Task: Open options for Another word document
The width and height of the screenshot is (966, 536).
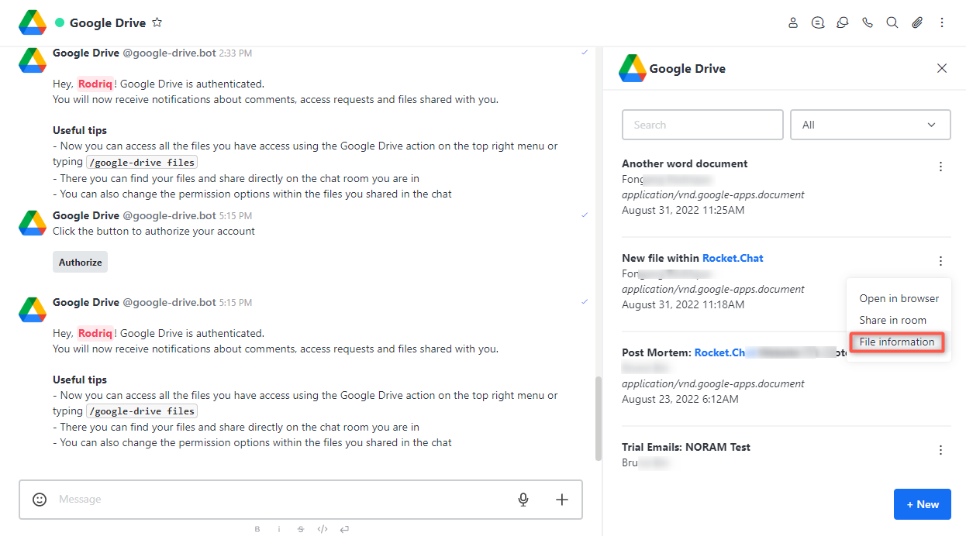Action: [940, 167]
